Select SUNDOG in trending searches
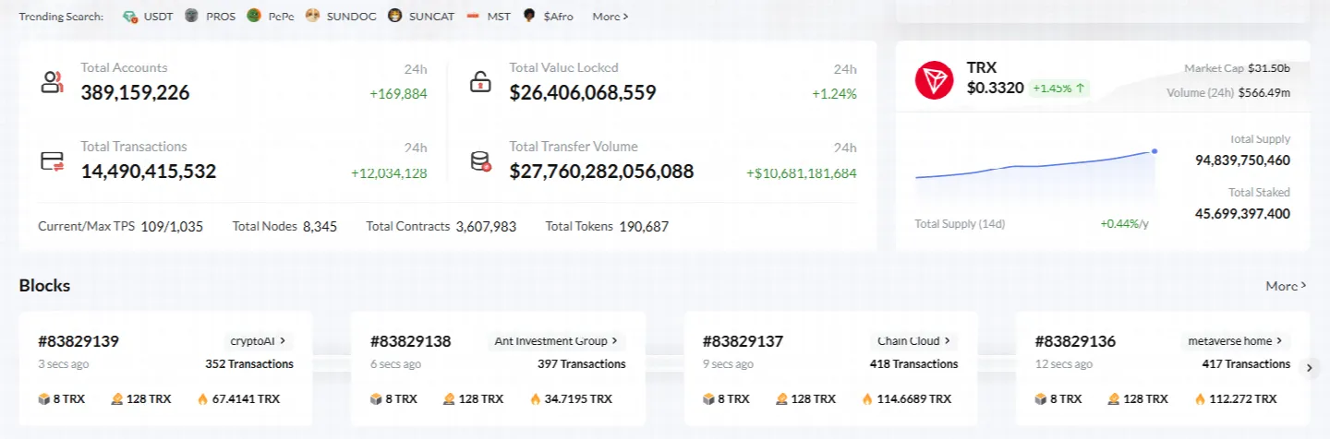Image resolution: width=1330 pixels, height=439 pixels. [x=351, y=17]
